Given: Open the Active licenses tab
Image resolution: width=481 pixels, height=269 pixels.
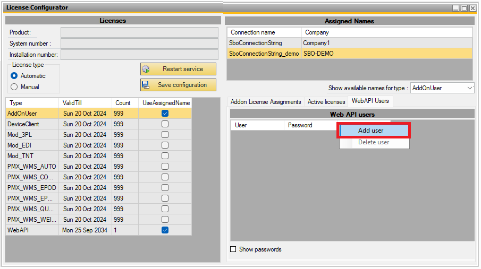Looking at the screenshot, I should pyautogui.click(x=326, y=102).
